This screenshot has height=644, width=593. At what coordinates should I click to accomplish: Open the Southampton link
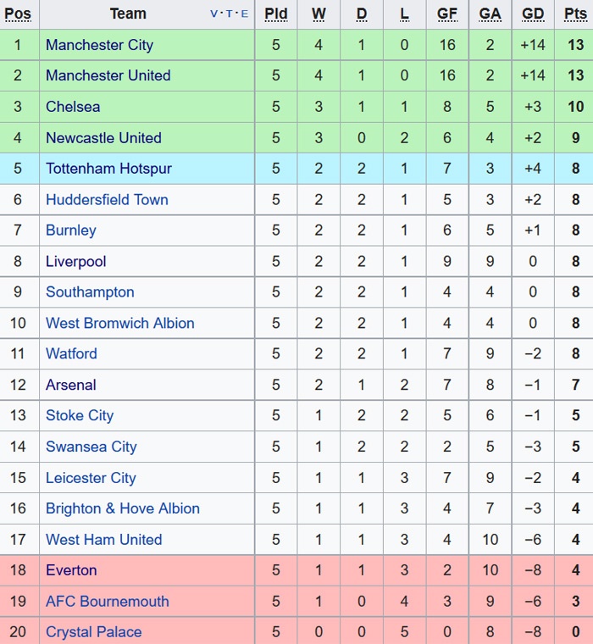coord(90,292)
